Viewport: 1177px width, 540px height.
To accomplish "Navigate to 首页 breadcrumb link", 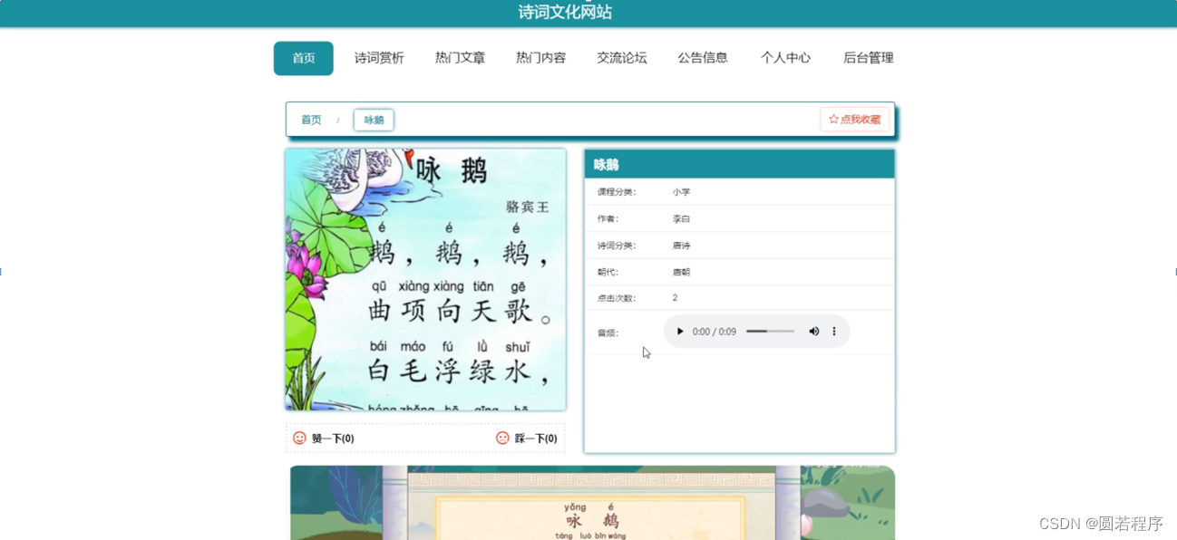I will click(x=311, y=119).
